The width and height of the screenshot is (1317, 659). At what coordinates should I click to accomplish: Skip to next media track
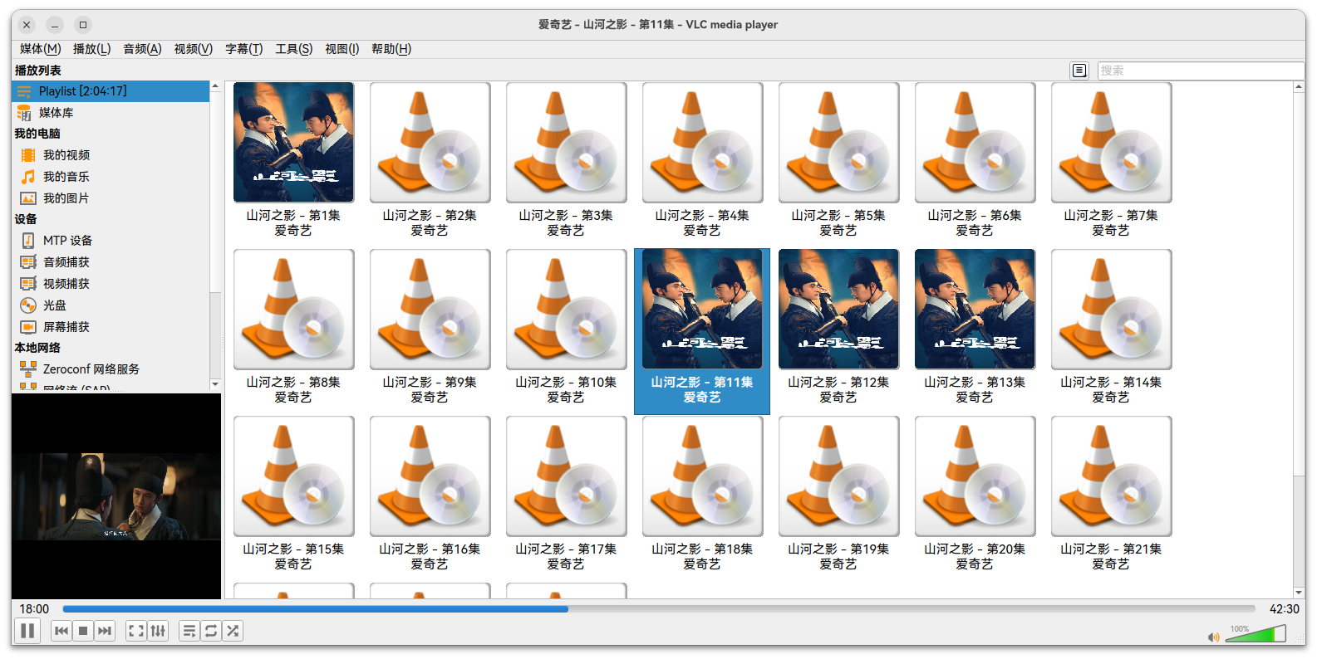click(105, 631)
